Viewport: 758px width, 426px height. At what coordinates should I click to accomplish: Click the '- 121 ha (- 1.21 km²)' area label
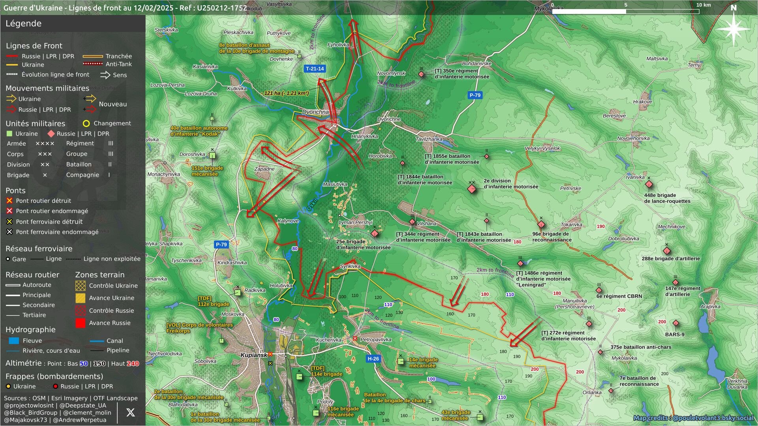(285, 93)
